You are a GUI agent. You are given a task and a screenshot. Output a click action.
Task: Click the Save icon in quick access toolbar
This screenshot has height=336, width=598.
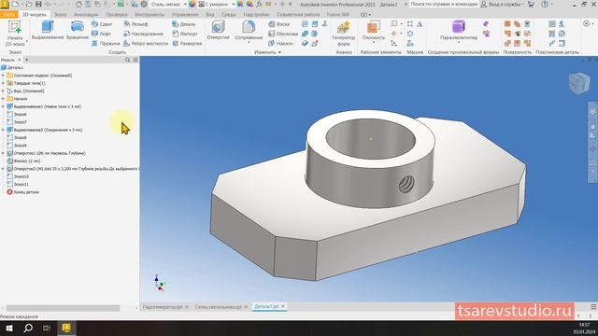(x=38, y=4)
